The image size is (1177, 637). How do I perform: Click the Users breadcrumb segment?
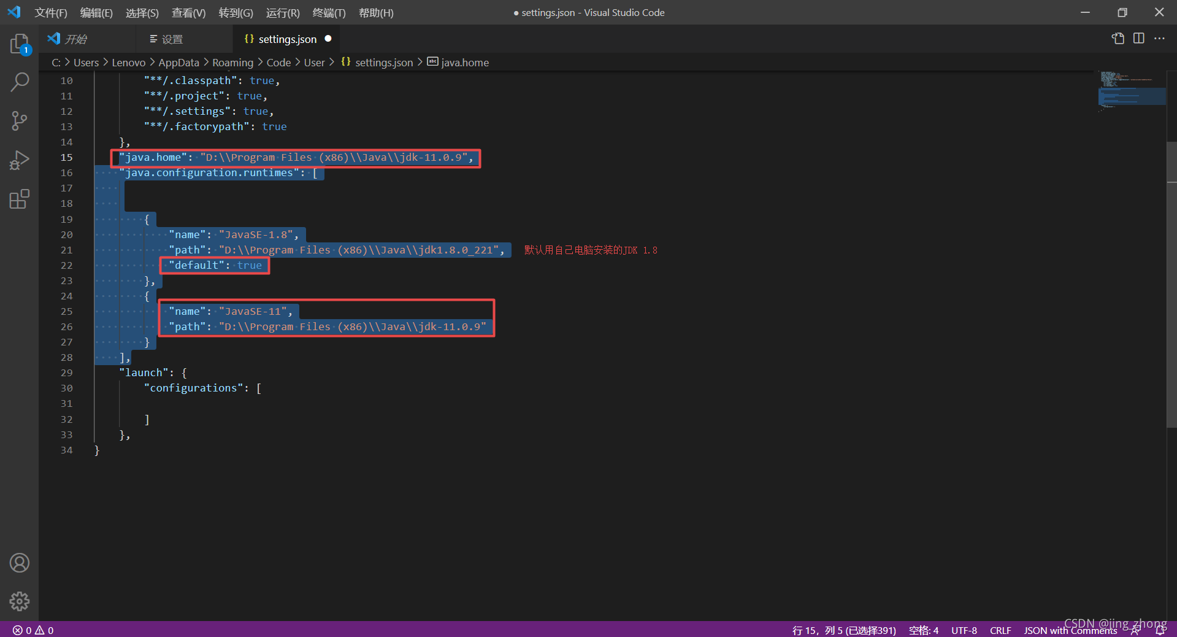click(x=86, y=63)
